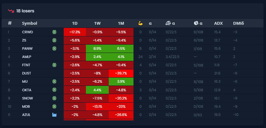Open the FTNT symbol
The image size is (266, 128).
pos(26,65)
